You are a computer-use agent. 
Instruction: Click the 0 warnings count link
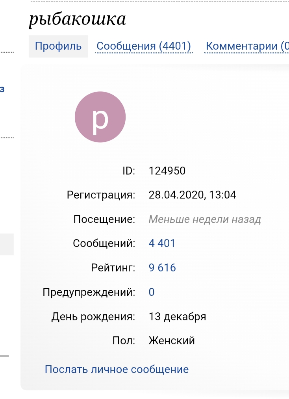click(x=152, y=292)
